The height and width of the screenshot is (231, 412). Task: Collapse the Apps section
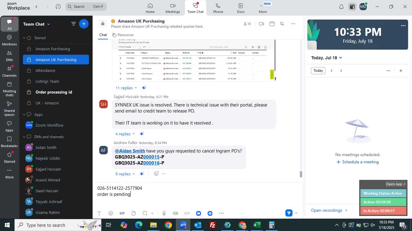[24, 115]
